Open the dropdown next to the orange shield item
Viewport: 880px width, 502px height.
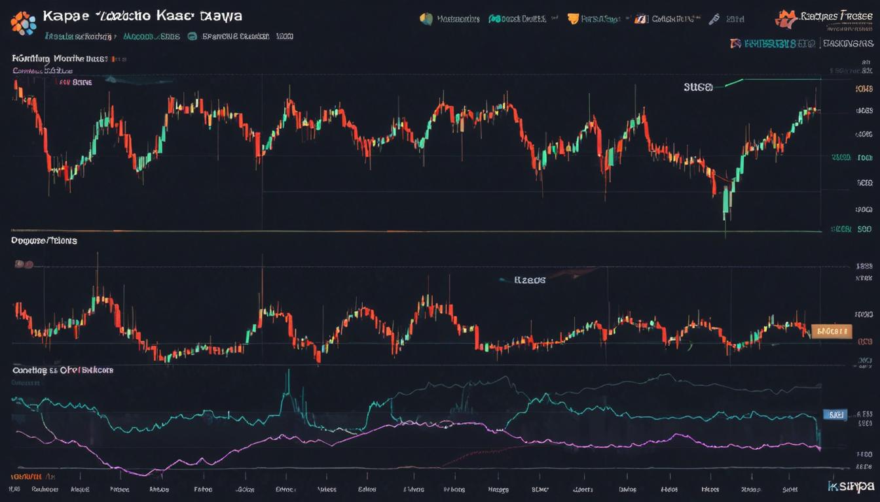pyautogui.click(x=628, y=18)
